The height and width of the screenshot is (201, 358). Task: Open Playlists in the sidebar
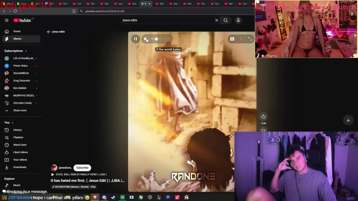click(x=22, y=137)
